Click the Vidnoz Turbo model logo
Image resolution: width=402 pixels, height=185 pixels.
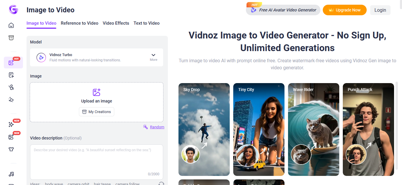click(x=41, y=57)
